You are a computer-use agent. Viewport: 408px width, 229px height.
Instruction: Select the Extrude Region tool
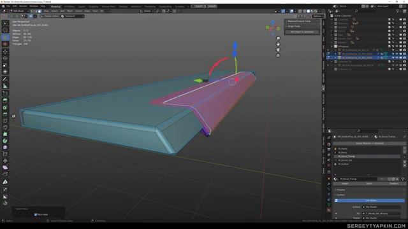point(5,101)
